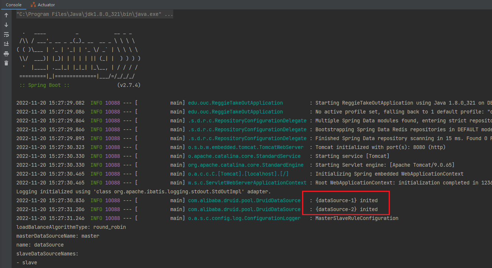Screen dimensions: 492x268
Task: Click logger name w.s.c.ServletWebServerApplicationContext
Action: tap(247, 183)
